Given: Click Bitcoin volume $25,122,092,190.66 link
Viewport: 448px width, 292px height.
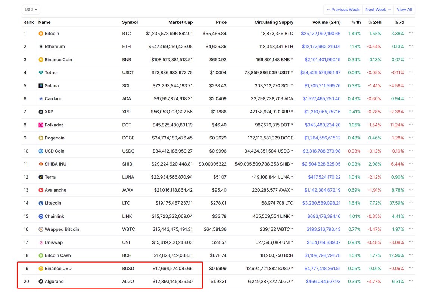Looking at the screenshot, I should (321, 34).
